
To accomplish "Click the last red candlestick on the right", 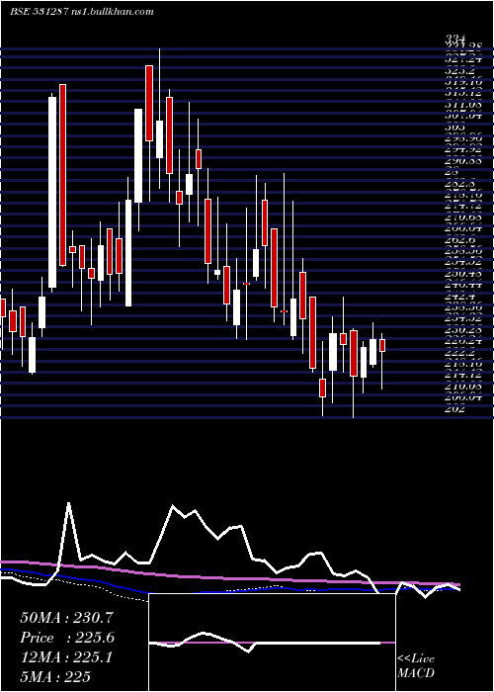I will (382, 345).
